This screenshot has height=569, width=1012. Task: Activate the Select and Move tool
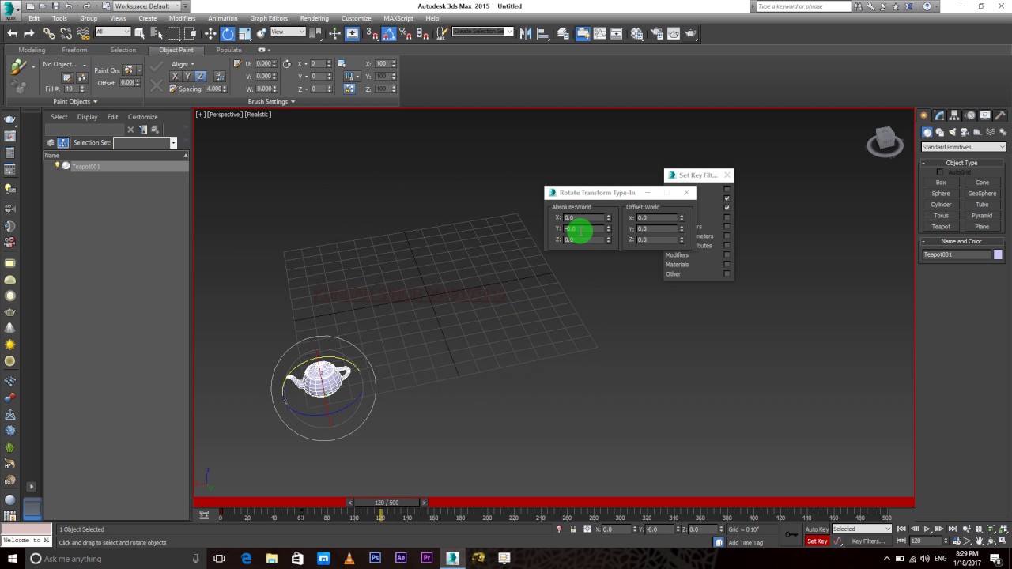[x=210, y=33]
